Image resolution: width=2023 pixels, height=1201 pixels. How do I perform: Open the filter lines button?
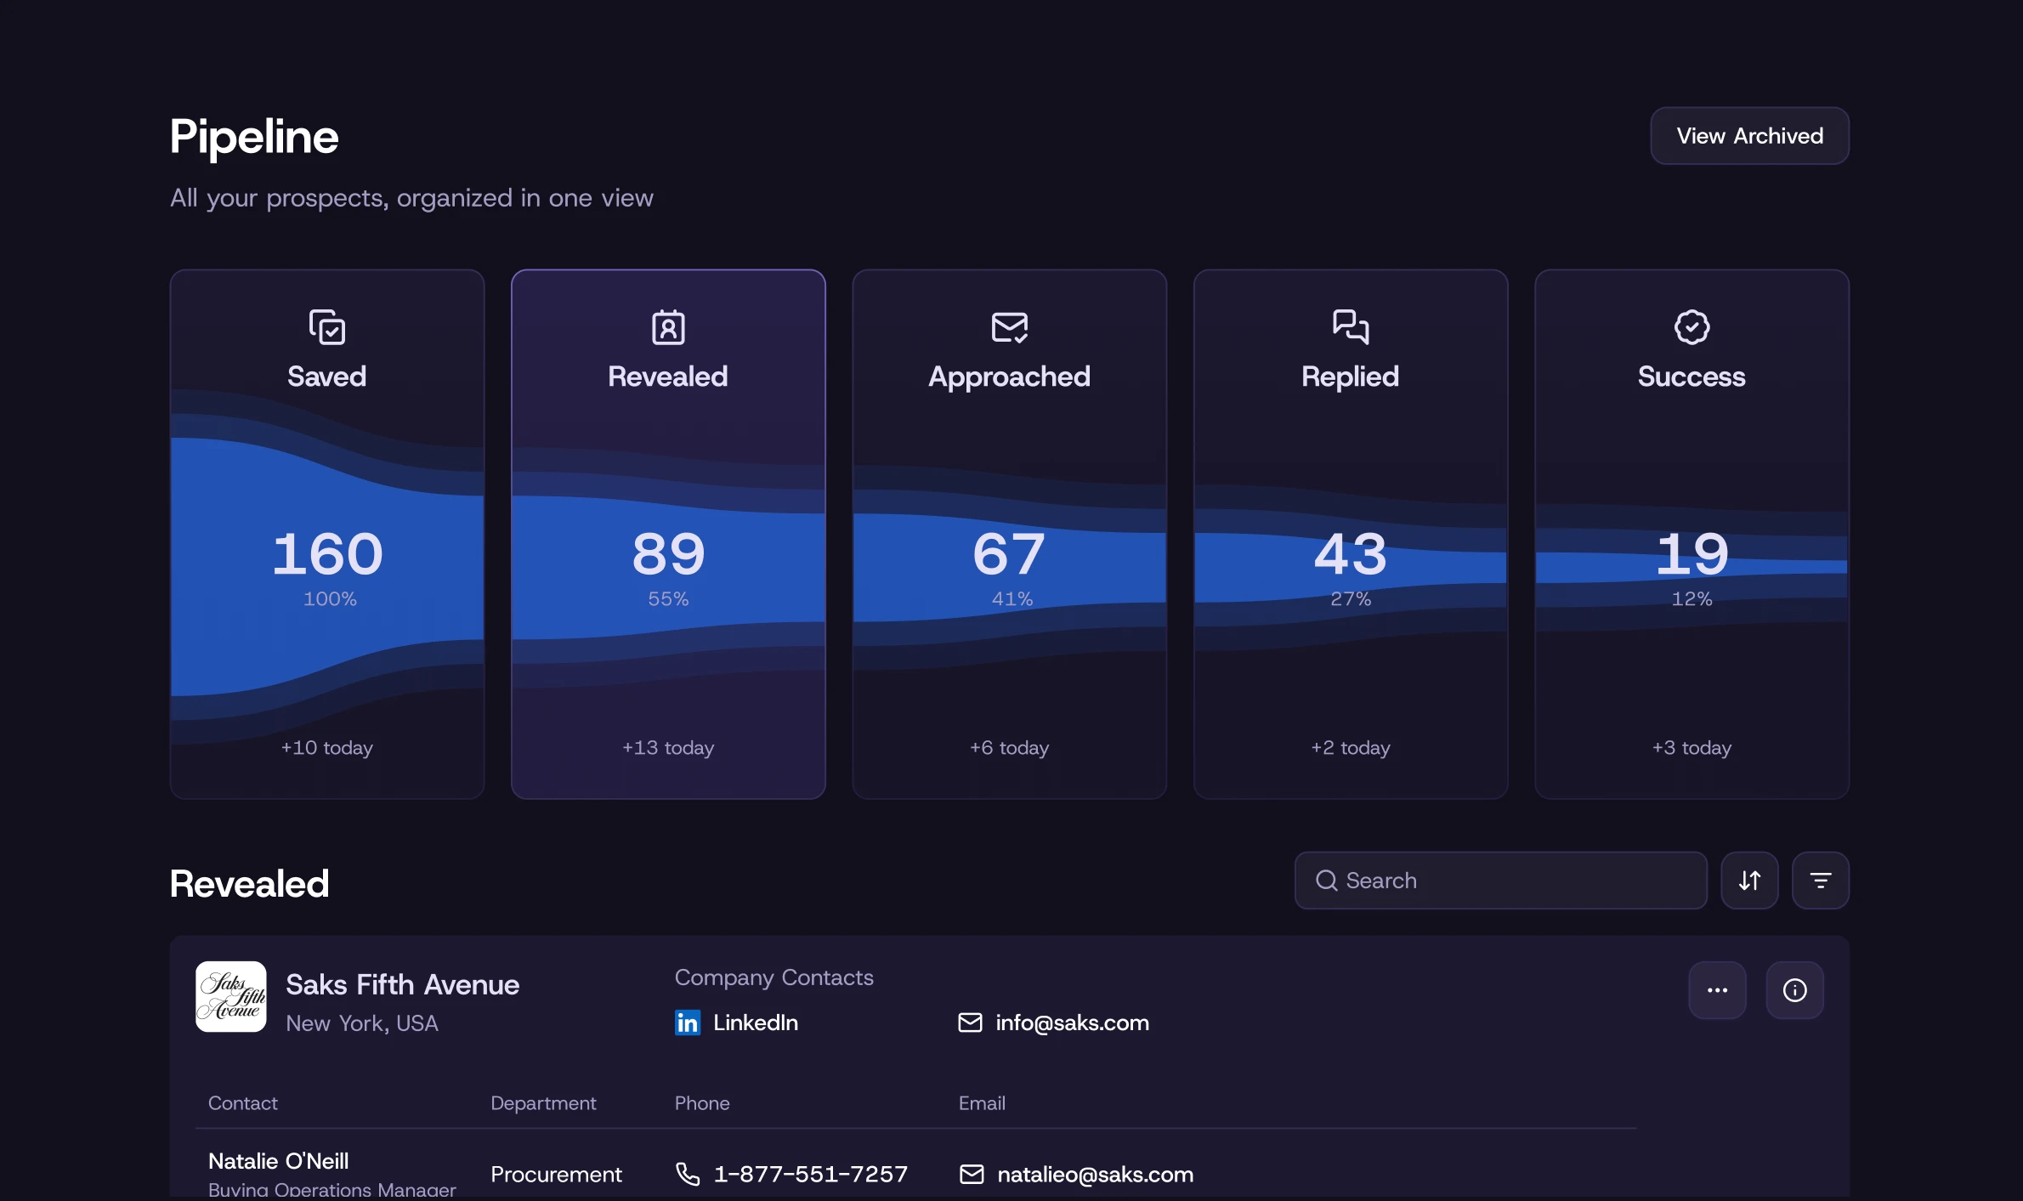click(x=1820, y=881)
